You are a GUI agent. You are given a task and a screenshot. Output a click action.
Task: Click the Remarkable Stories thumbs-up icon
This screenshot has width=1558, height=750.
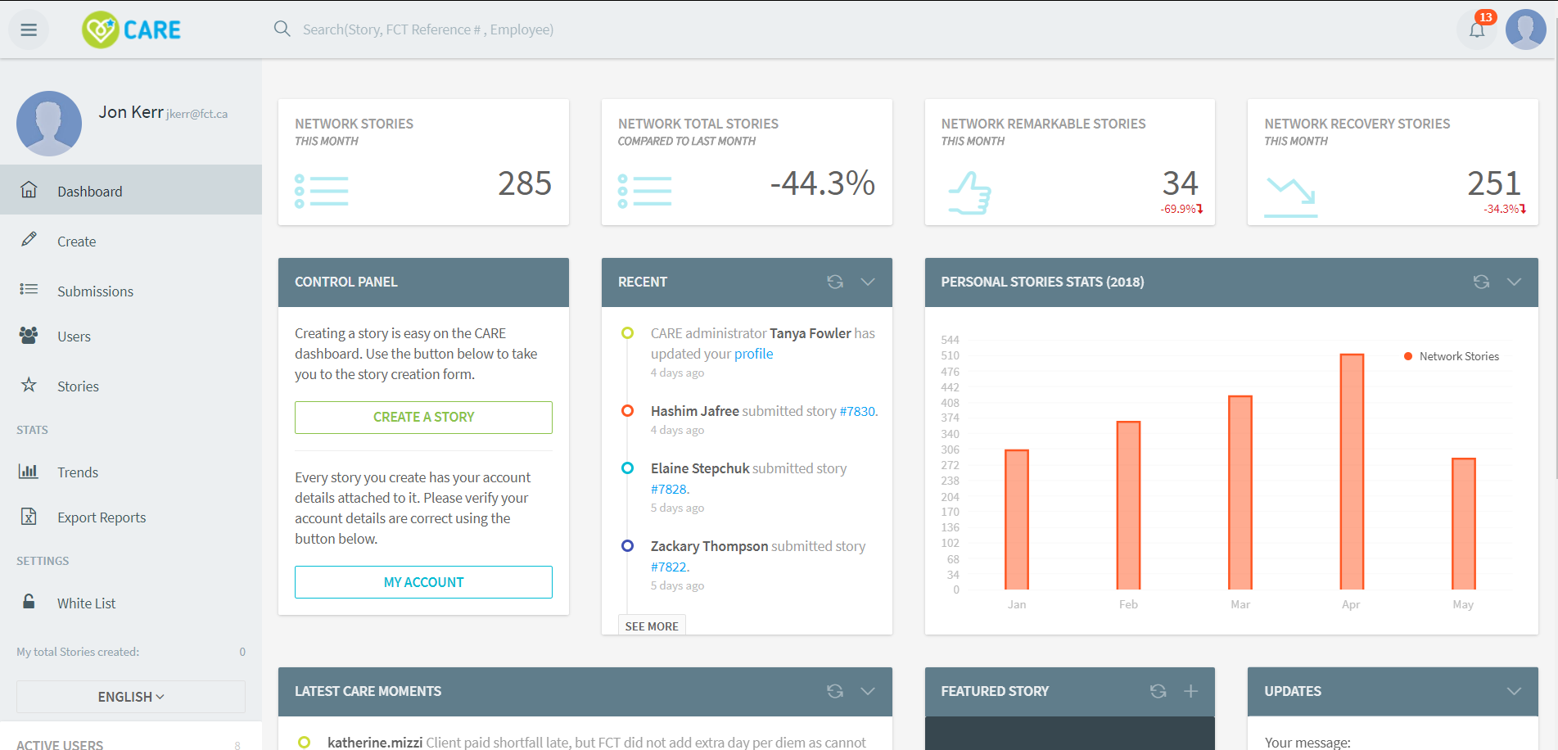click(x=969, y=193)
